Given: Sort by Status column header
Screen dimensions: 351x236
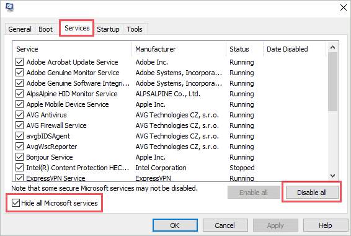Looking at the screenshot, I should point(245,49).
